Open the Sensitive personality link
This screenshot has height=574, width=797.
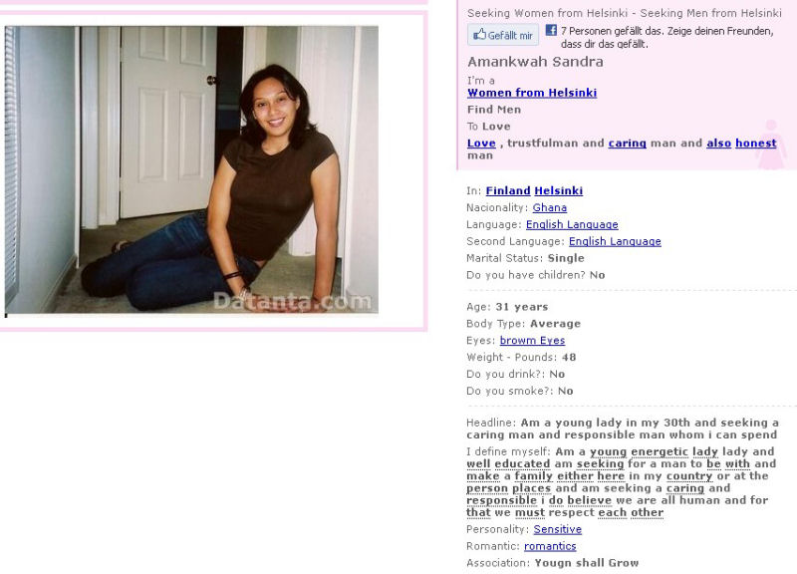pyautogui.click(x=557, y=529)
